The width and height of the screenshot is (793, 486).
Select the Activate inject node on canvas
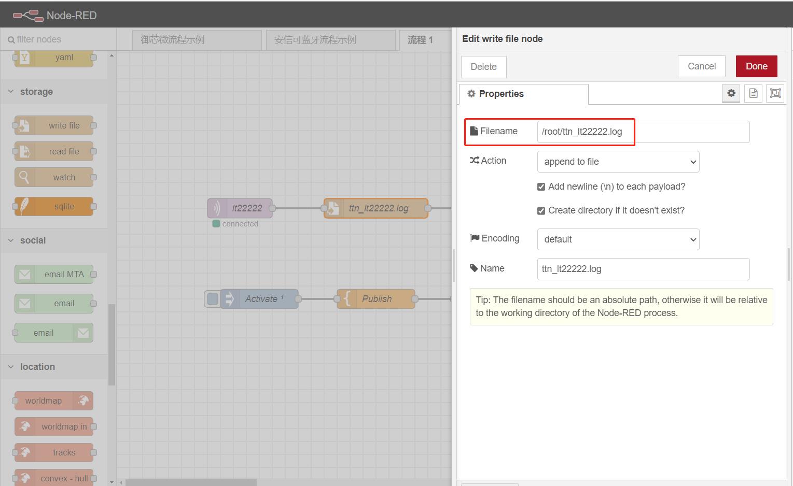click(x=259, y=299)
